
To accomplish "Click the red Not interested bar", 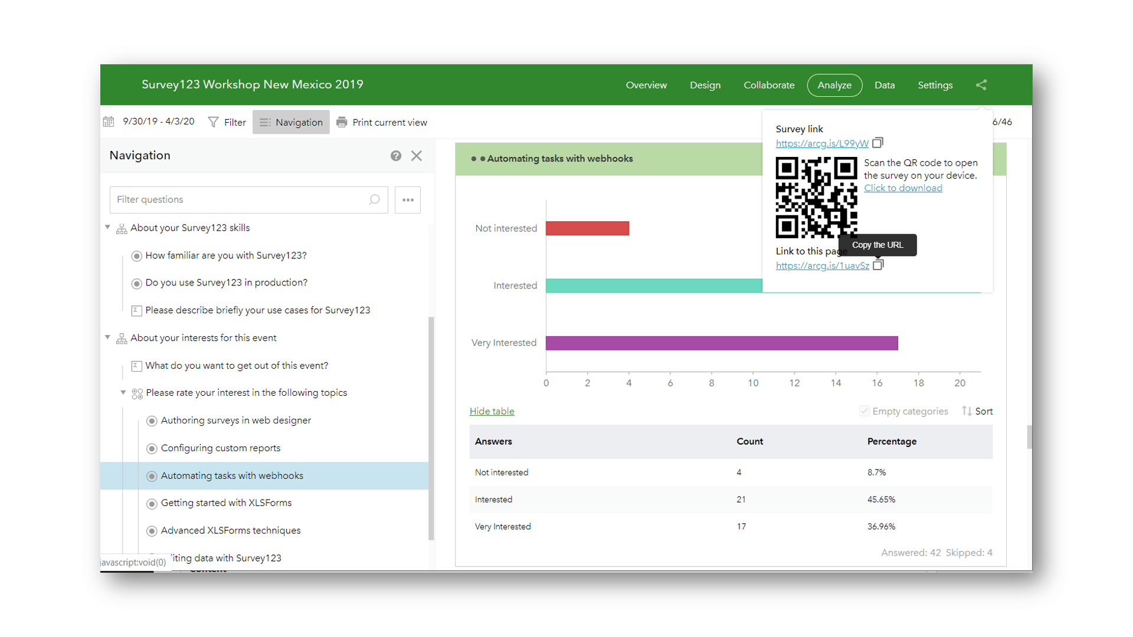I will [x=587, y=228].
